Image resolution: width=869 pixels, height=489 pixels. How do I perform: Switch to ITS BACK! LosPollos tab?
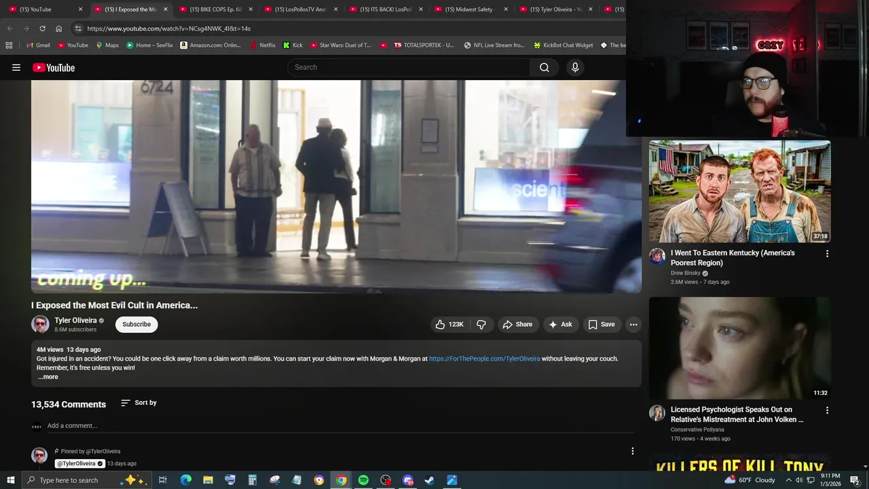click(385, 10)
